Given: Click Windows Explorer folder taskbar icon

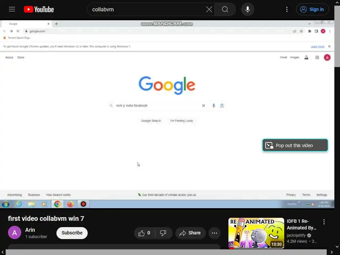Looking at the screenshot, I should pyautogui.click(x=32, y=204).
